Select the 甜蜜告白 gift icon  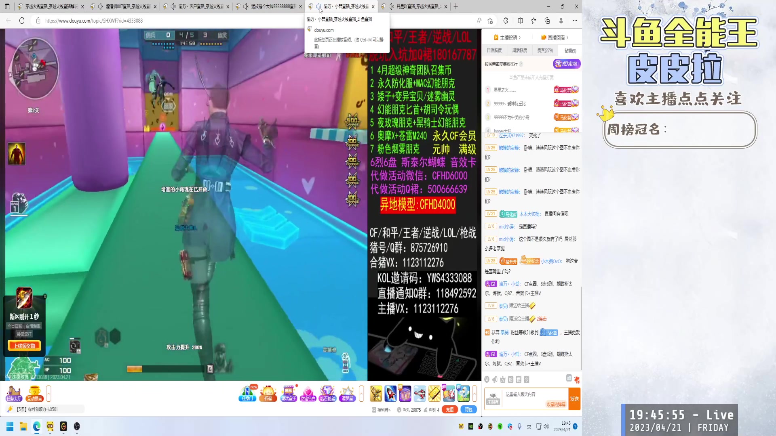309,393
